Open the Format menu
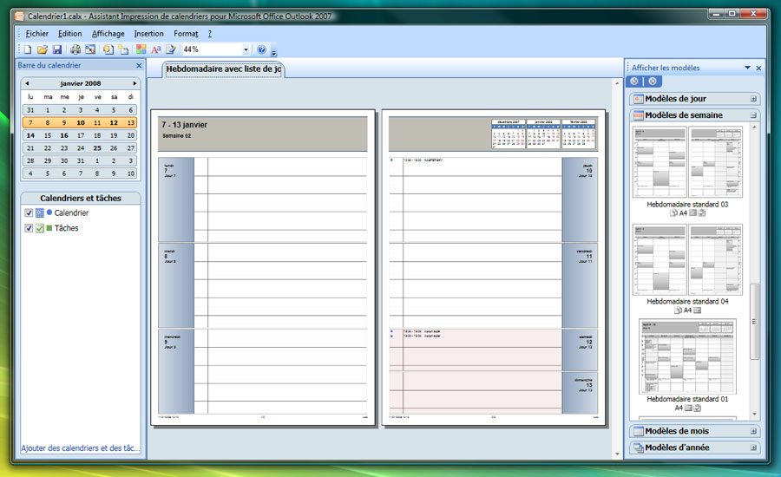 coord(186,33)
